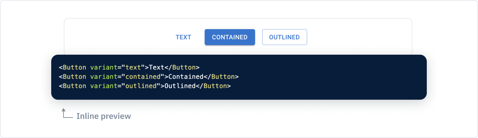
Task: Click the OUTLINED button
Action: coord(284,37)
